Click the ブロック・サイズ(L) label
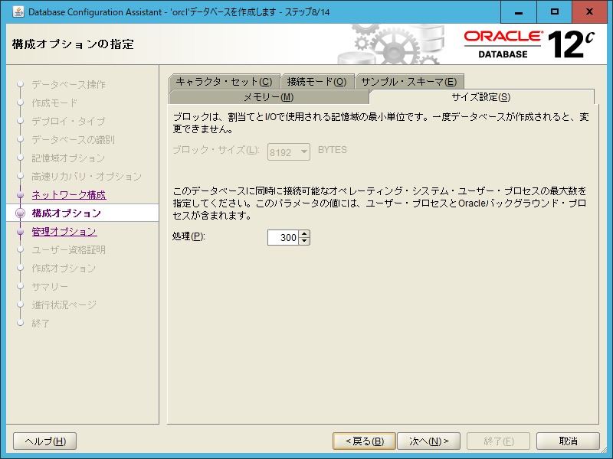Image resolution: width=613 pixels, height=459 pixels. point(216,150)
